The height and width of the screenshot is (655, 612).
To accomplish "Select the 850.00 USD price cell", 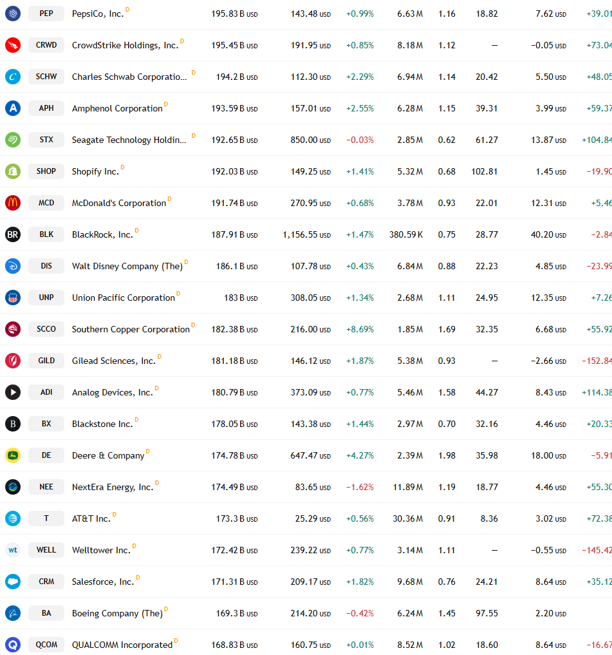I will pos(311,140).
